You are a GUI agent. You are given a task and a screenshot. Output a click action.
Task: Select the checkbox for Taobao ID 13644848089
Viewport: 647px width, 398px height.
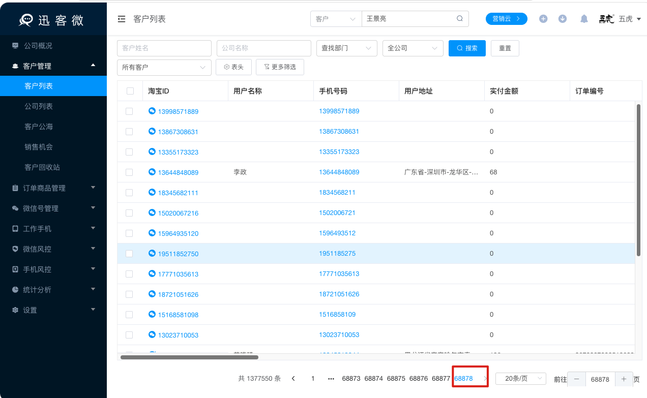coord(130,172)
